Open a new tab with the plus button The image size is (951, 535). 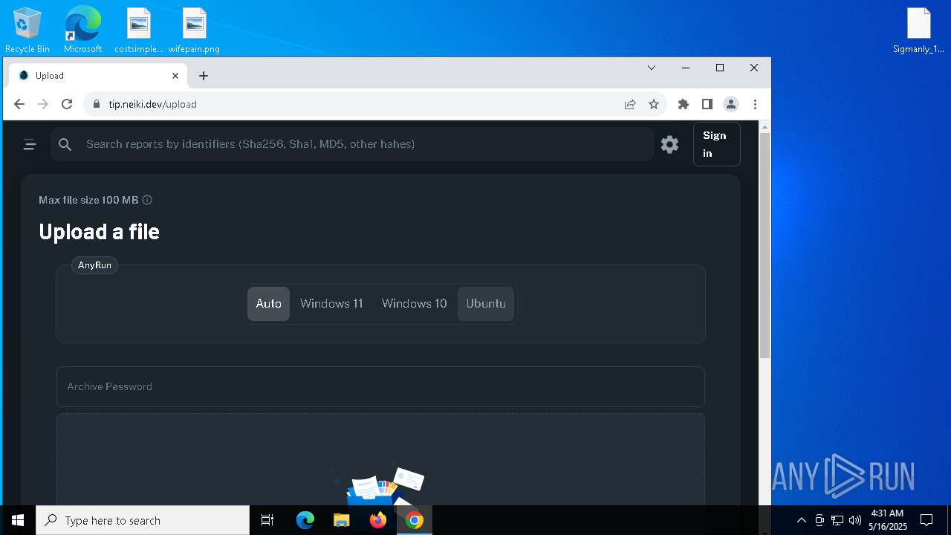[x=204, y=76]
